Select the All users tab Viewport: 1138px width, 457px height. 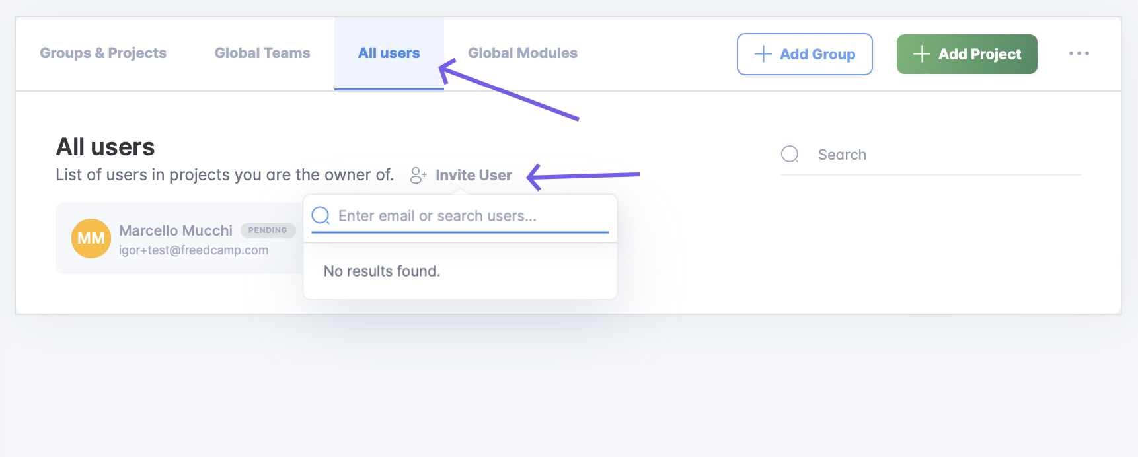tap(389, 53)
